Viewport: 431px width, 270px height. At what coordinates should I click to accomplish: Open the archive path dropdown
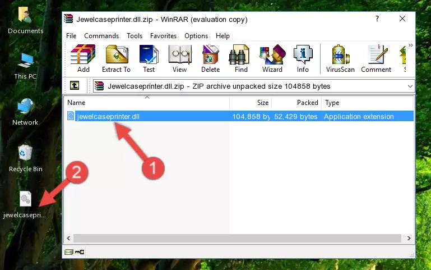point(410,86)
